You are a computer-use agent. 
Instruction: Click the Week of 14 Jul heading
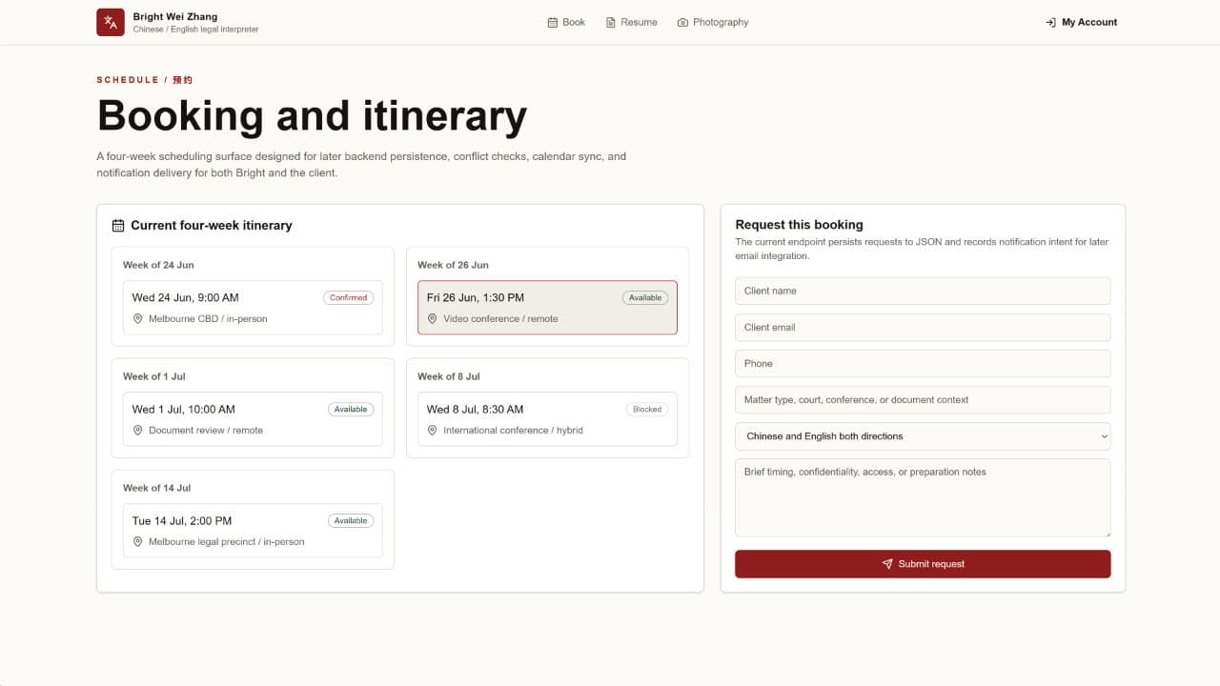(x=157, y=488)
